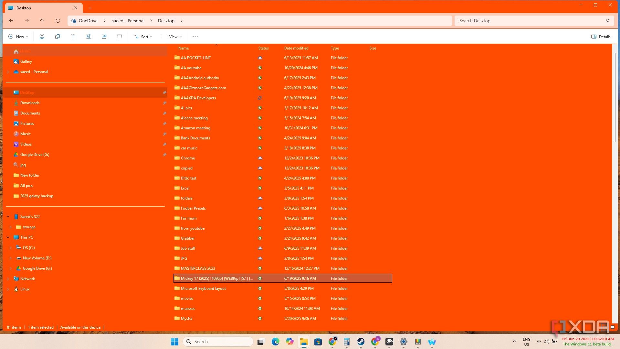Click the Windows Start button
Viewport: 620px width, 349px height.
175,342
